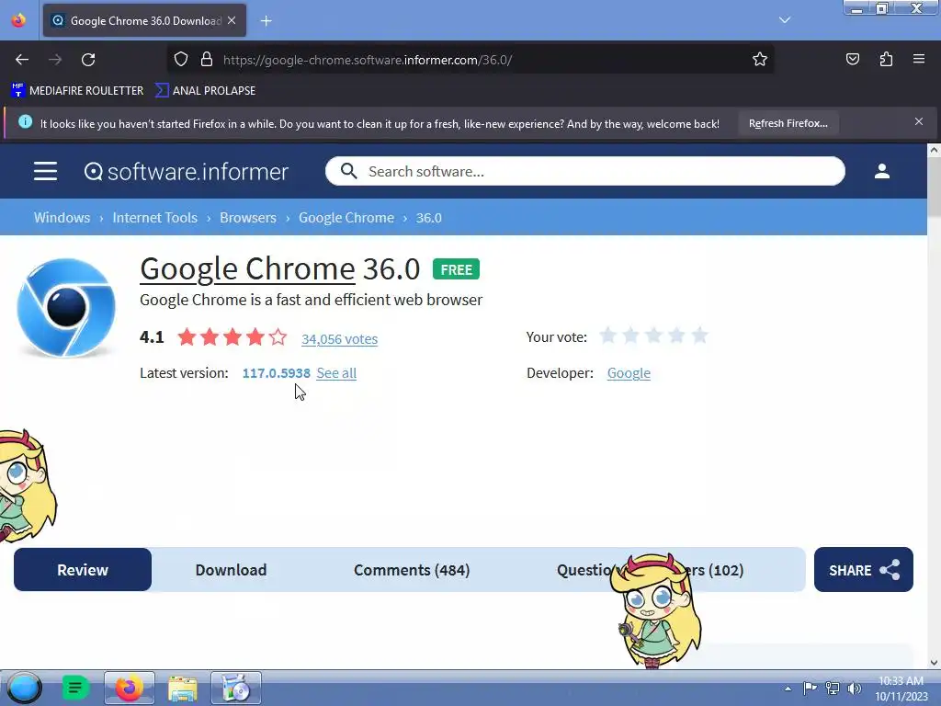Open the Extensions puzzle icon
941x706 pixels.
[x=886, y=60]
